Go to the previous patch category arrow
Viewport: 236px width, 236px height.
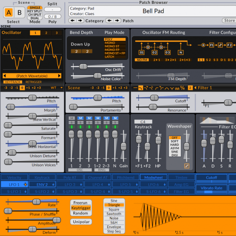(72, 21)
